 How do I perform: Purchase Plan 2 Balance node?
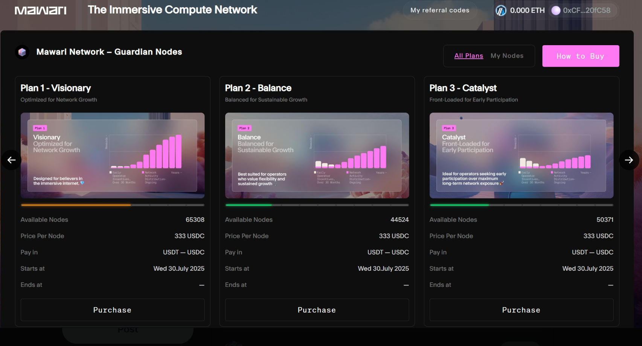[317, 310]
